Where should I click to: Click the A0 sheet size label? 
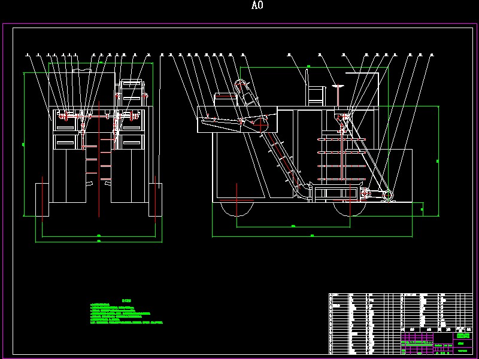(x=257, y=5)
